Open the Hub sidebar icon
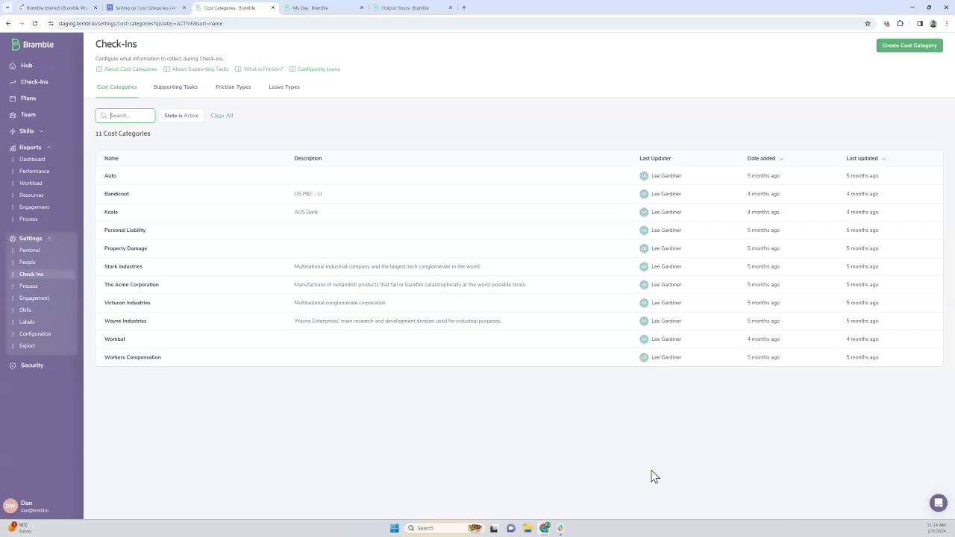 tap(13, 66)
